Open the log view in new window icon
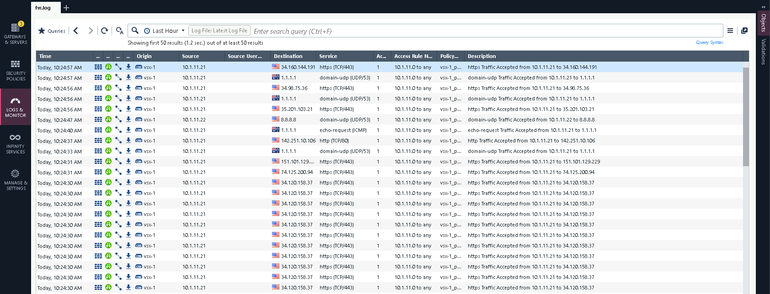This screenshot has width=770, height=294. click(744, 31)
